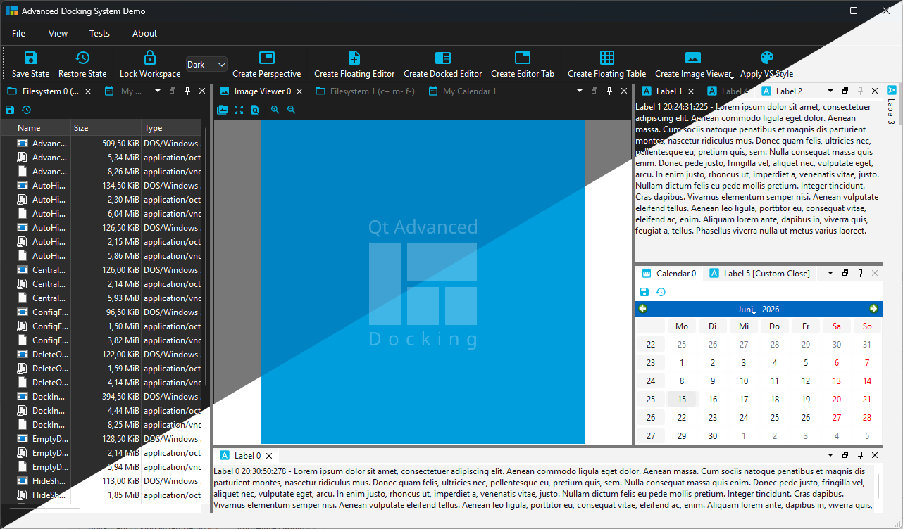Close the Label 0 tab

coord(269,456)
